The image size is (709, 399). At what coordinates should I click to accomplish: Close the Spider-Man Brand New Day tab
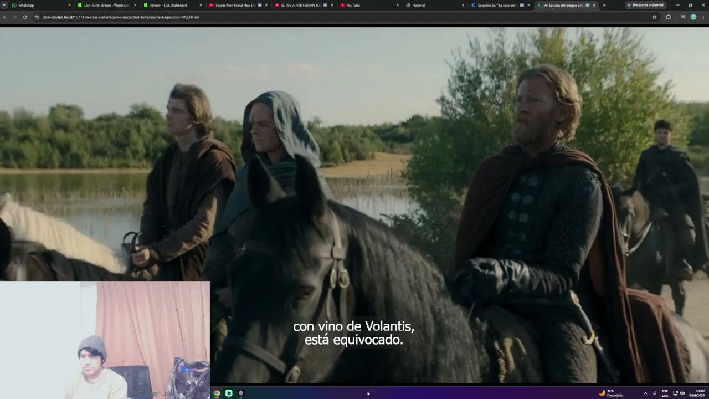tap(266, 5)
